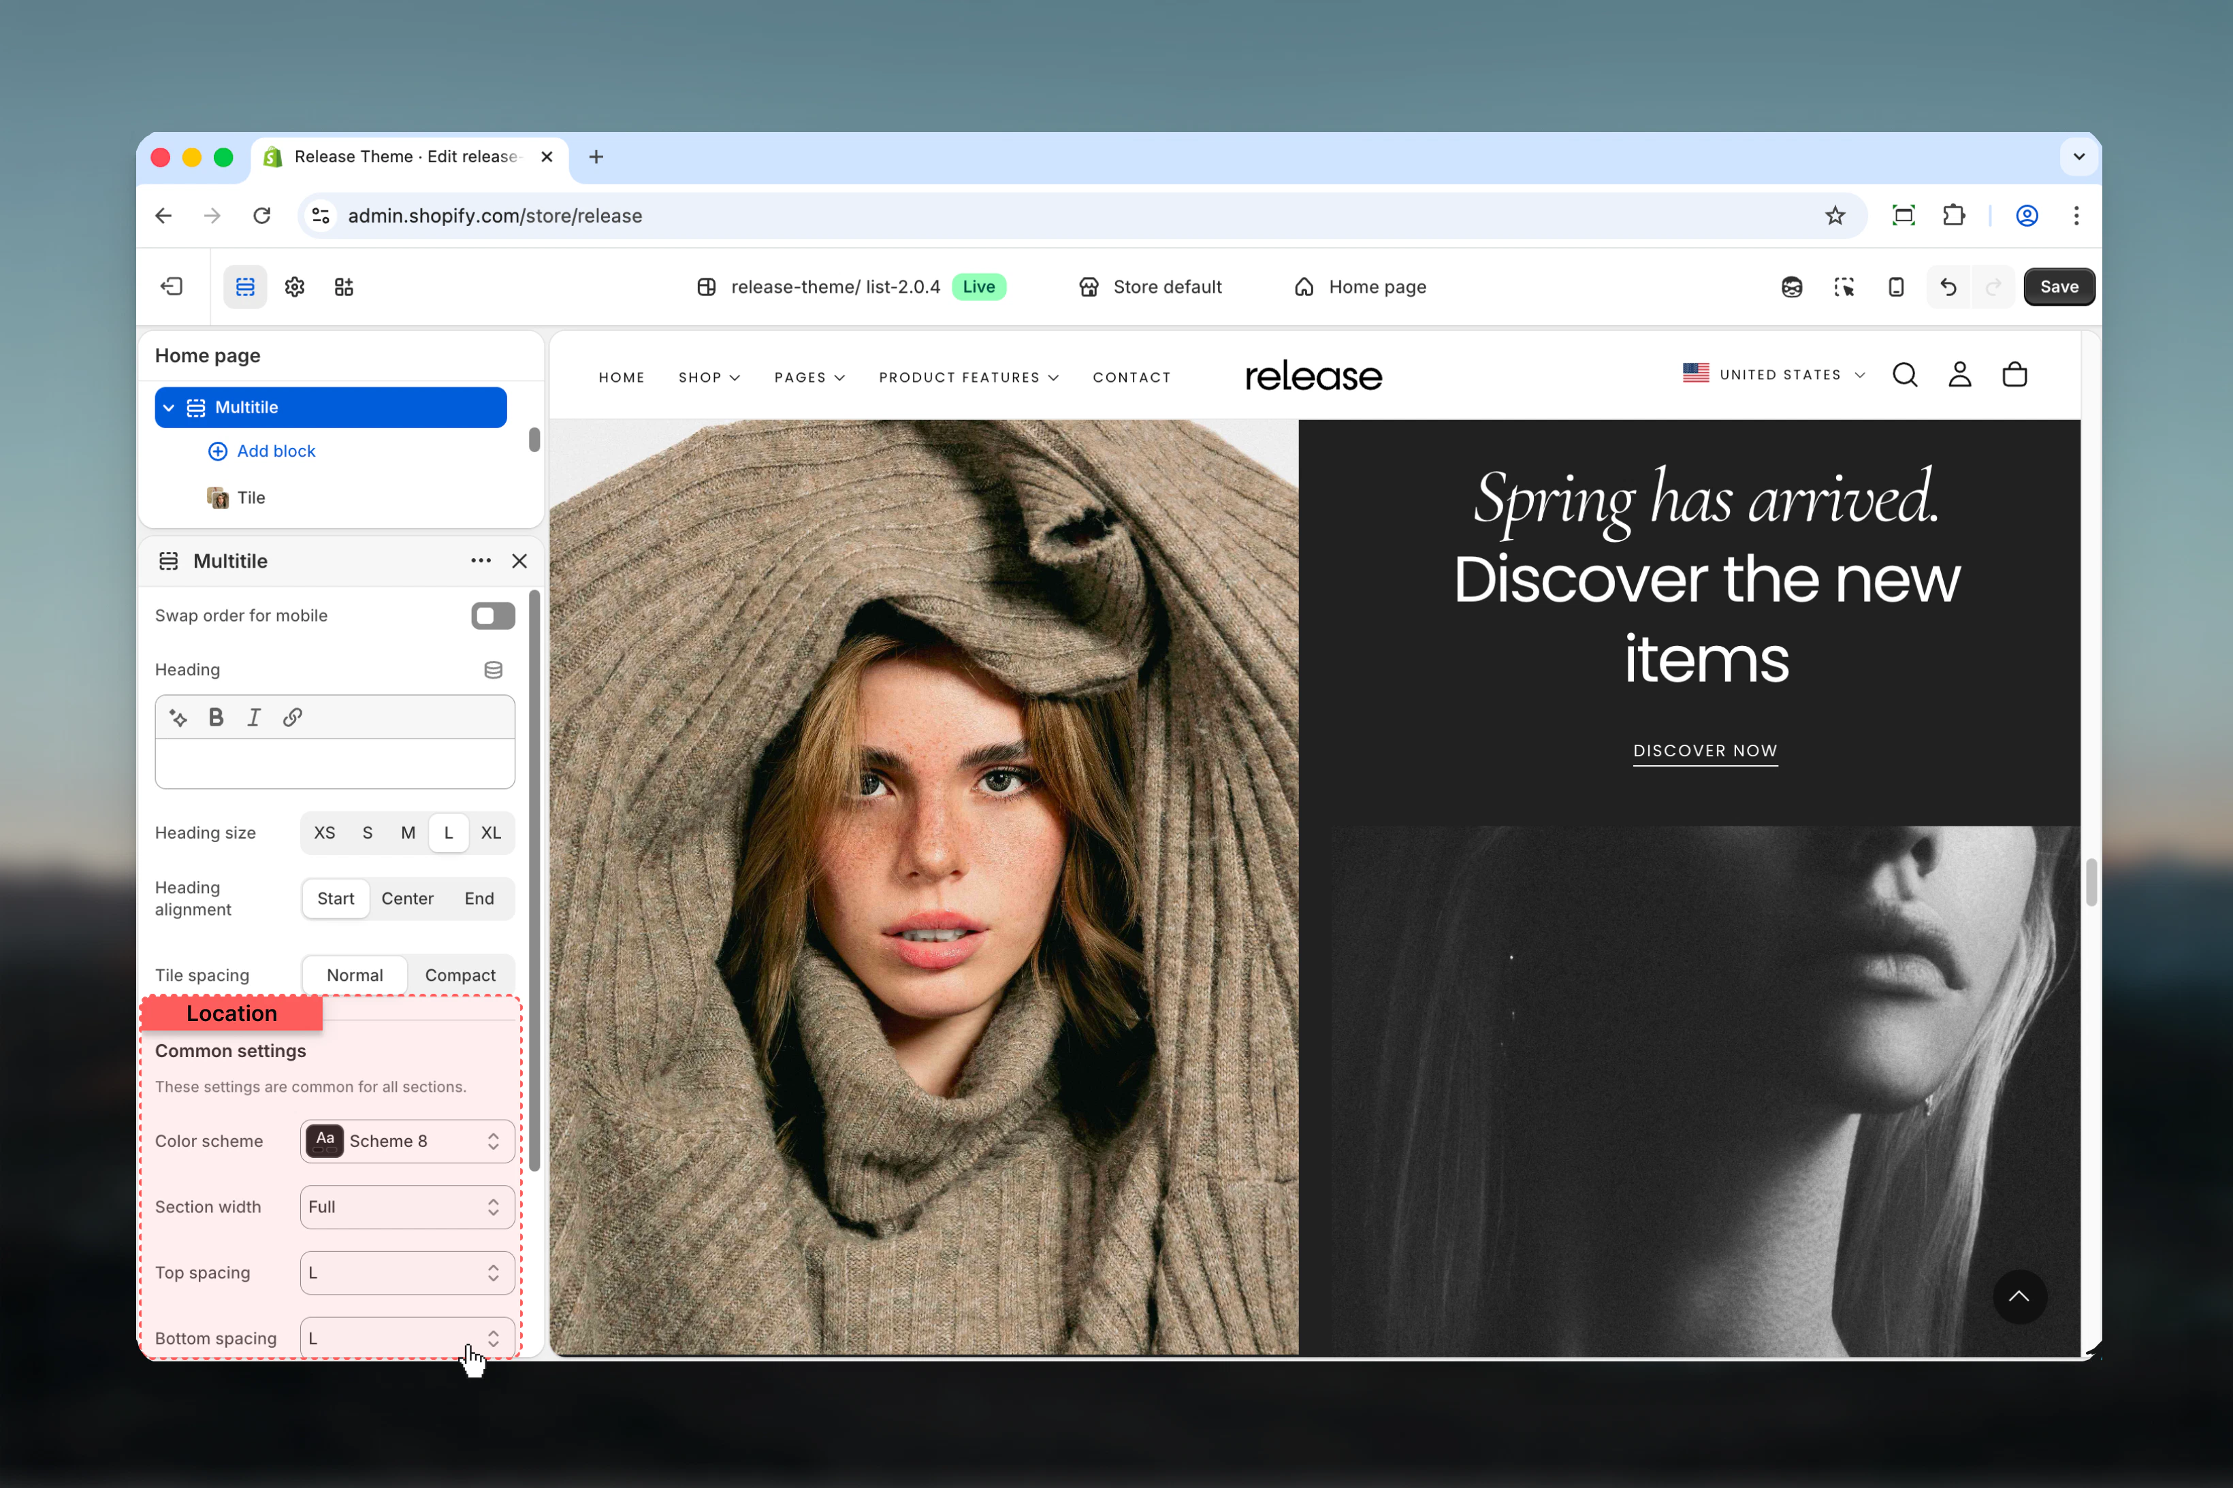The image size is (2233, 1488).
Task: Align heading to End
Action: [x=479, y=899]
